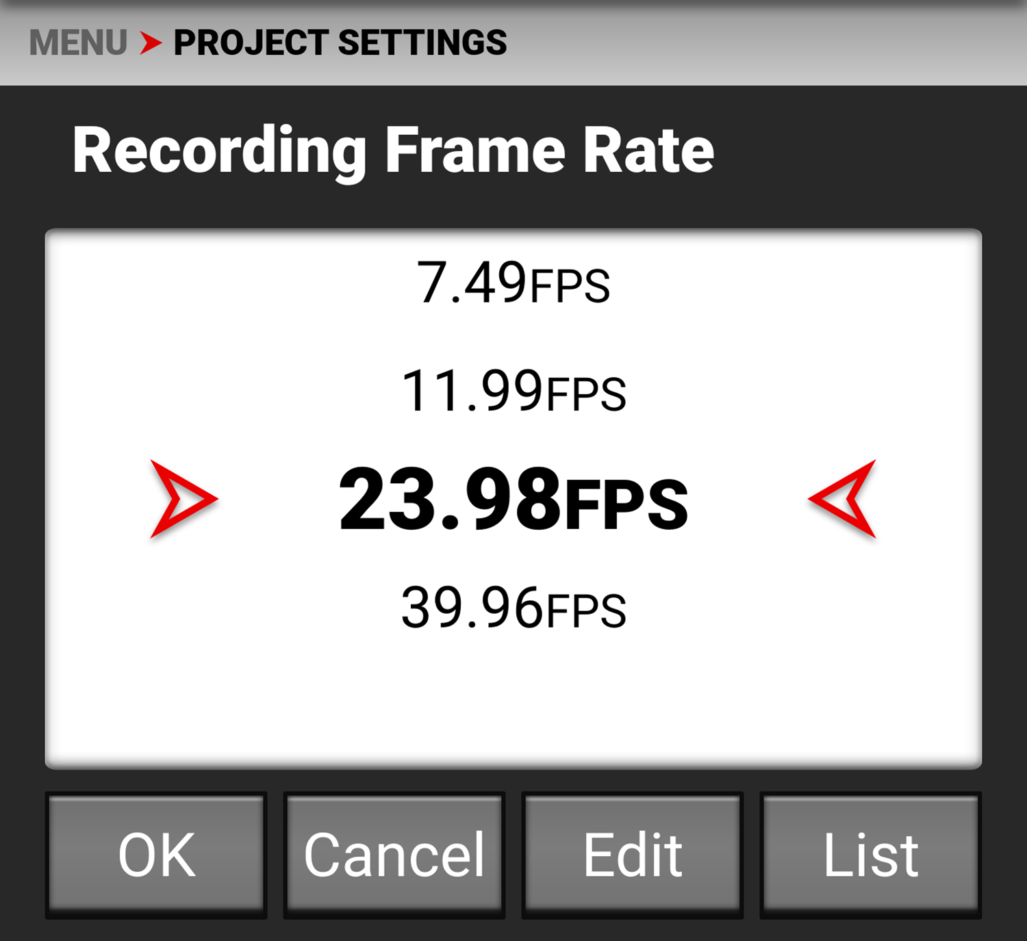Screen dimensions: 1027x941
Task: Choose 11.99FPS from the list
Action: coord(513,391)
